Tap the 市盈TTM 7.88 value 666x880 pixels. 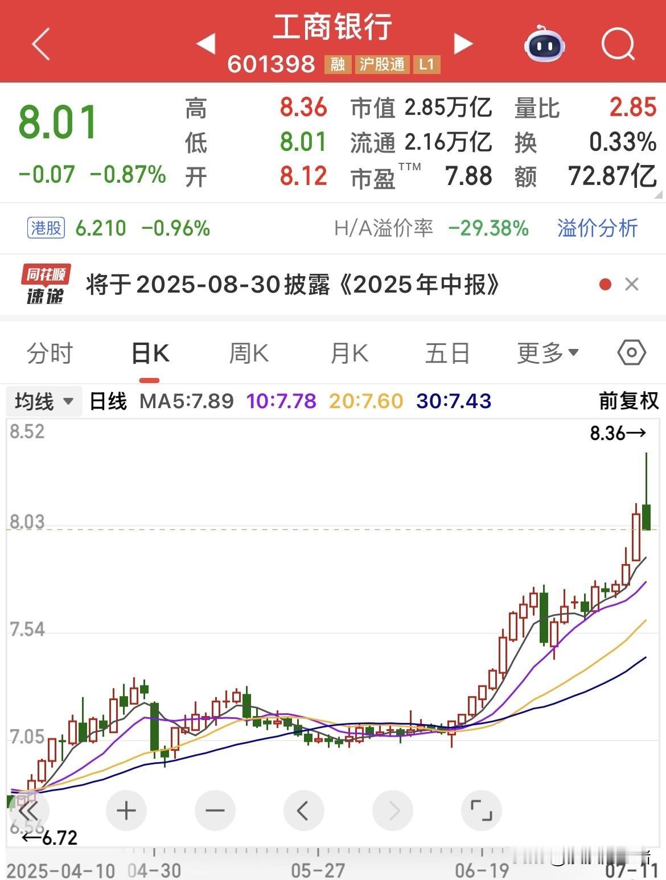pyautogui.click(x=469, y=176)
